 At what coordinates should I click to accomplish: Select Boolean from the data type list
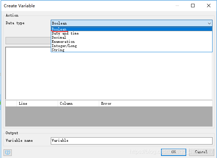[x=59, y=29]
